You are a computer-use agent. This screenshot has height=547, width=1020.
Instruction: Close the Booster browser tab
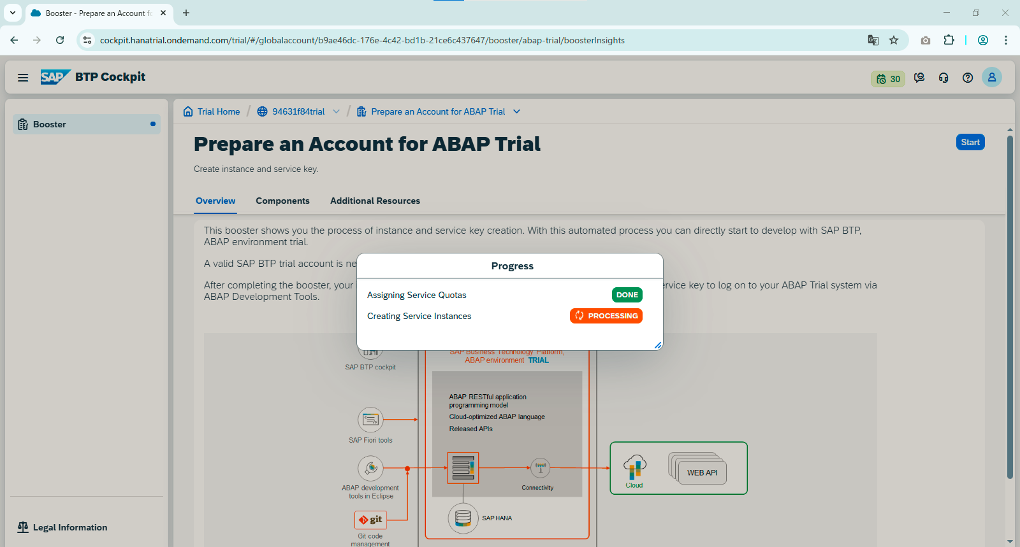click(163, 13)
